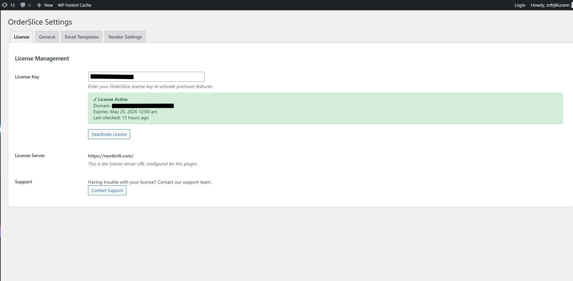The width and height of the screenshot is (573, 281).
Task: Open the Vendor Settings tab
Action: coord(125,37)
